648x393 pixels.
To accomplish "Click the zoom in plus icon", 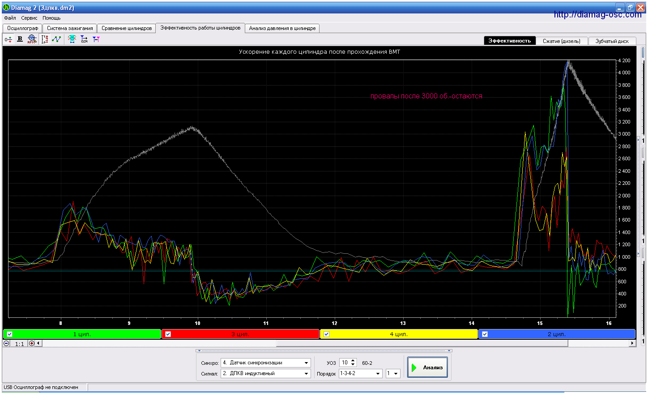I will pos(31,343).
